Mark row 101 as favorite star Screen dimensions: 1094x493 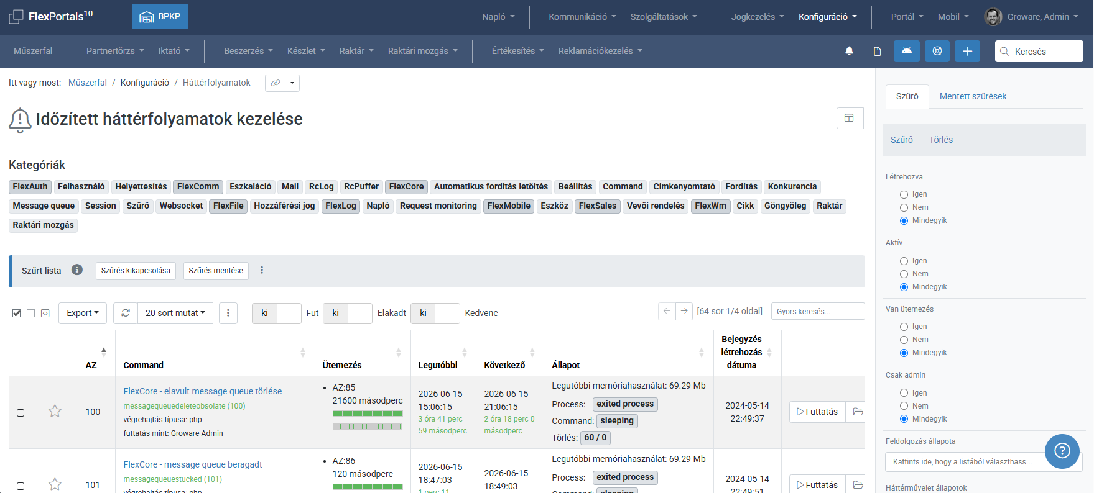click(x=55, y=484)
